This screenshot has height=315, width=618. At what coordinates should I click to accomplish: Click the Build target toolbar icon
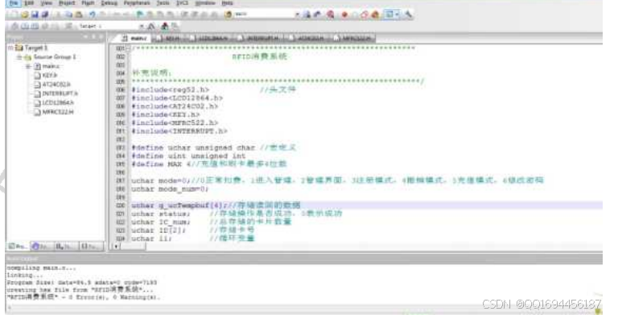pos(25,26)
